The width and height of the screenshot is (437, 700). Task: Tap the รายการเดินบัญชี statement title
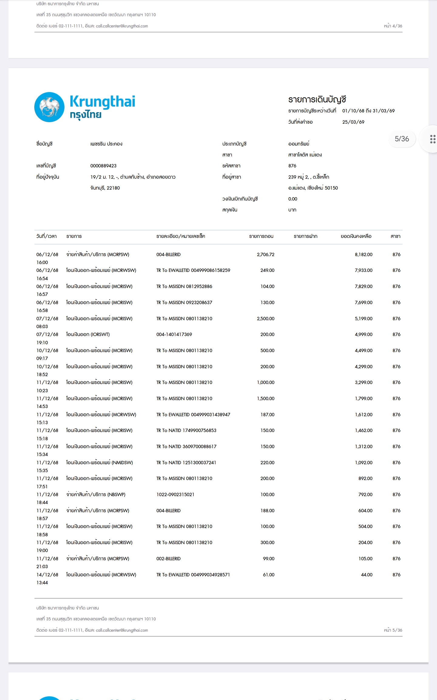tap(317, 100)
